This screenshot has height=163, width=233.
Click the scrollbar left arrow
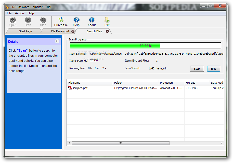click(69, 143)
